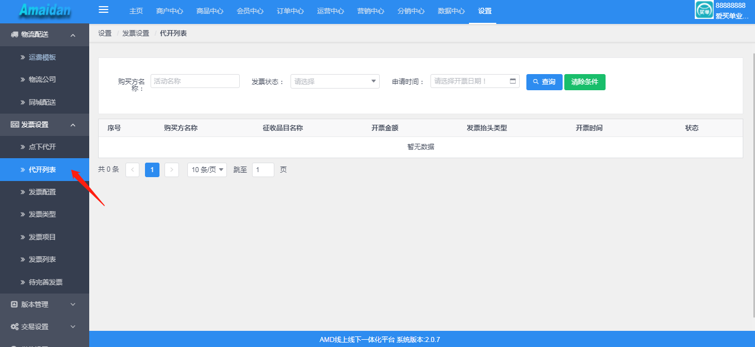Open the 10 条/页 page size dropdown
Screen dimensions: 755x347
207,170
